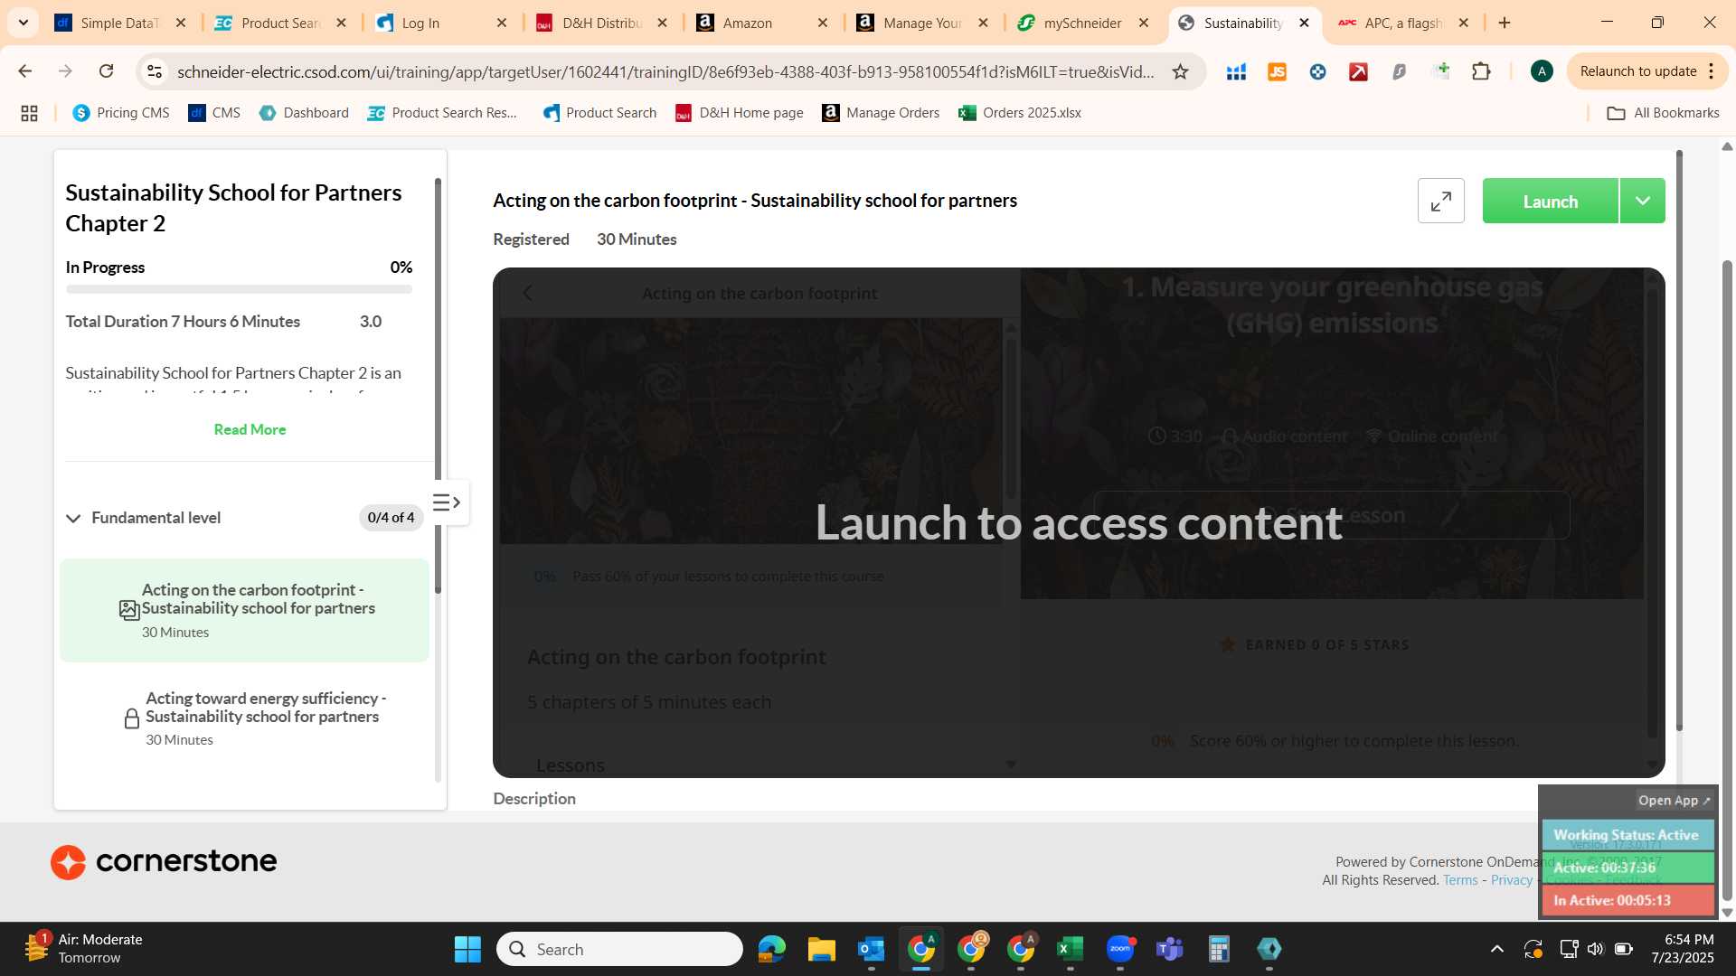
Task: Open the D&H Home page bookmark
Action: (x=740, y=113)
